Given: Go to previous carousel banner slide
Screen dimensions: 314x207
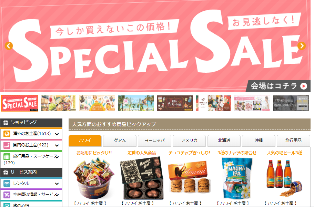Looking at the screenshot, I should 9,46.
